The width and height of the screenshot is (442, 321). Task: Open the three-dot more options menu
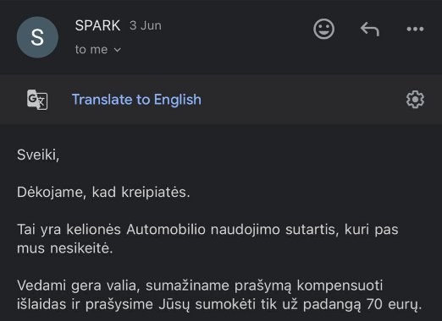click(x=415, y=29)
